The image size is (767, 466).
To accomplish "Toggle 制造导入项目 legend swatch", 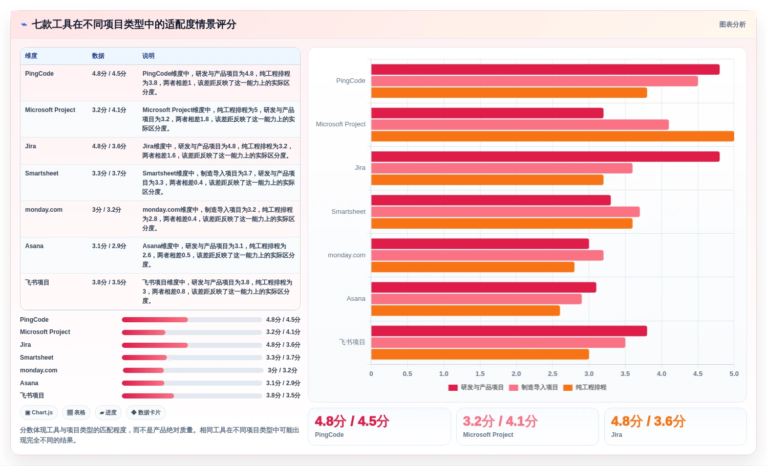I will (x=514, y=388).
